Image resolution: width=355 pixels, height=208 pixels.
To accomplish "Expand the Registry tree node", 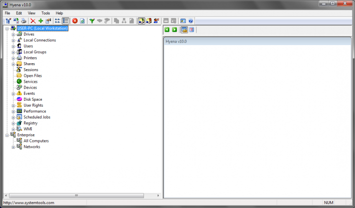I will (13, 123).
